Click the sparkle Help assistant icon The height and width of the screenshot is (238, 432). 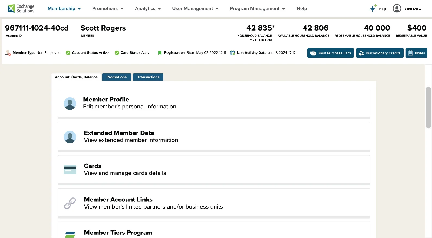click(373, 8)
